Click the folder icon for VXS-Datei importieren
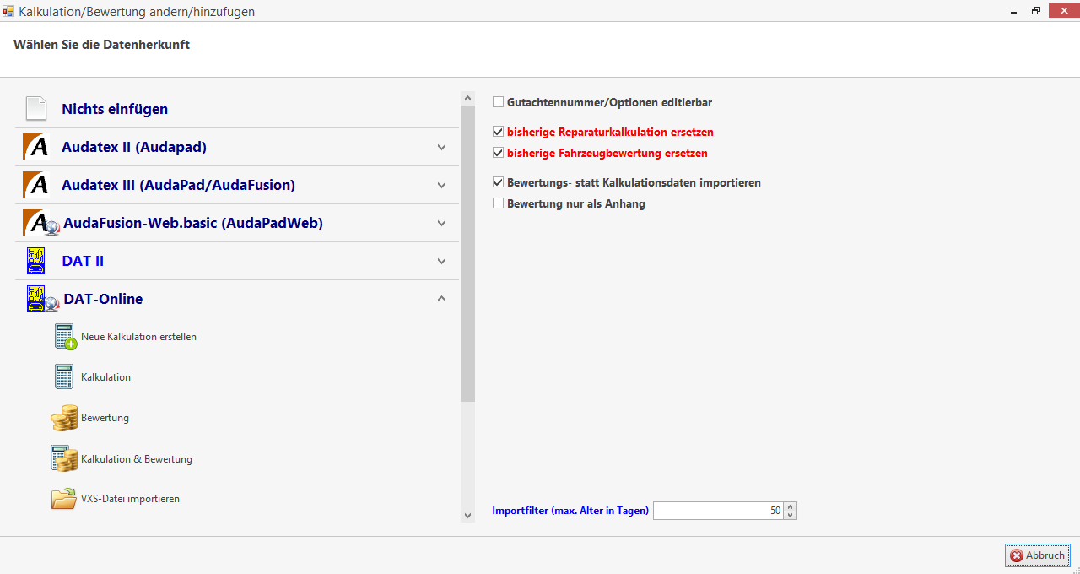This screenshot has width=1080, height=574. pos(64,499)
